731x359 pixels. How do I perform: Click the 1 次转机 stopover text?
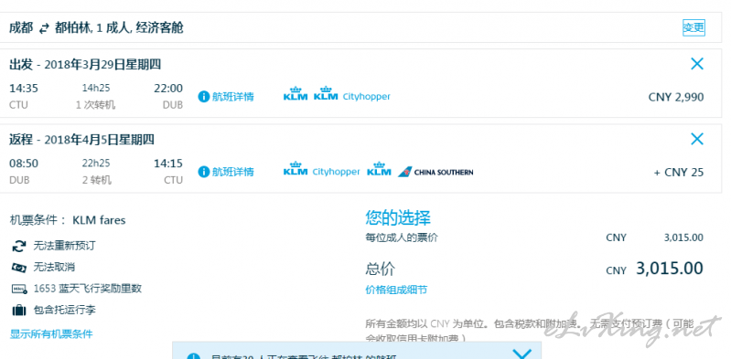95,105
